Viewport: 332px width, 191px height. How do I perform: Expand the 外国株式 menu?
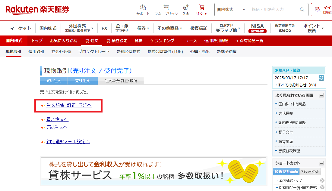tap(79, 28)
